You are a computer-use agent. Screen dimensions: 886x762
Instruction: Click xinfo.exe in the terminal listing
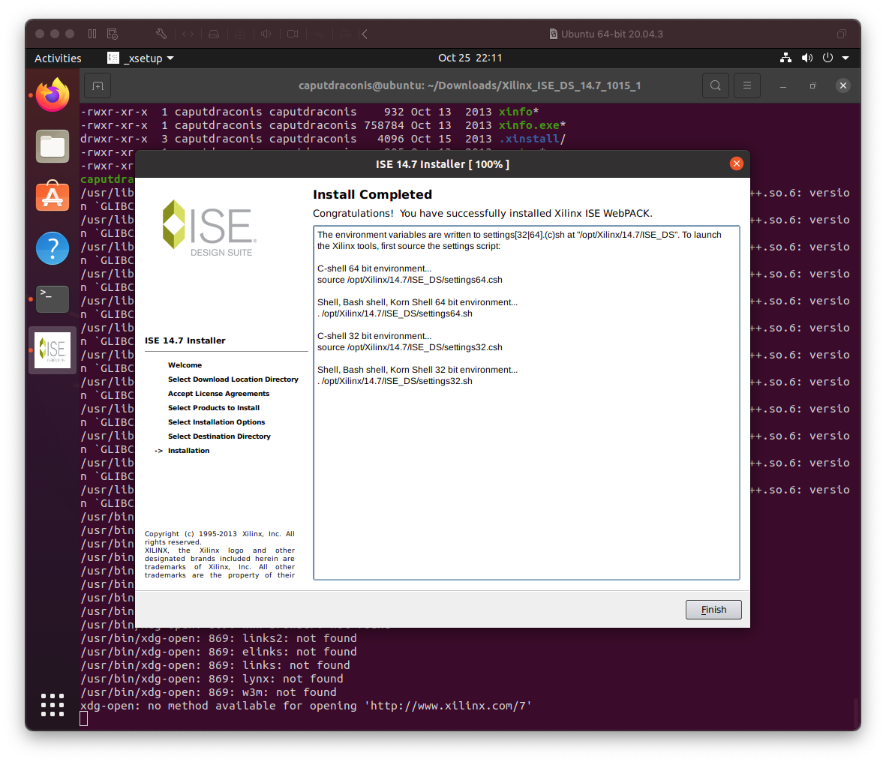(529, 125)
